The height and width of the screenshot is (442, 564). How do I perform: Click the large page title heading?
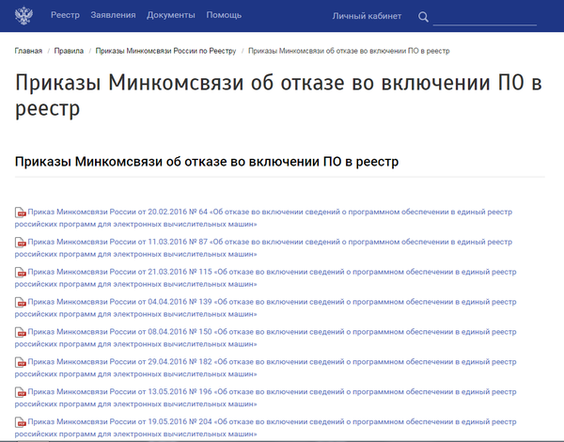(278, 95)
